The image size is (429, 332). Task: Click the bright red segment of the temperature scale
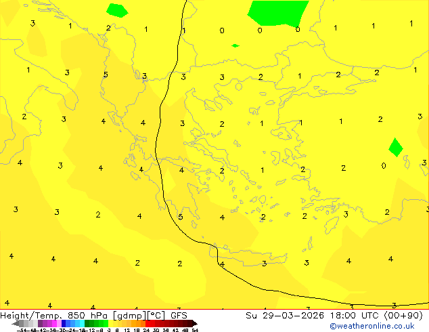tap(148, 323)
